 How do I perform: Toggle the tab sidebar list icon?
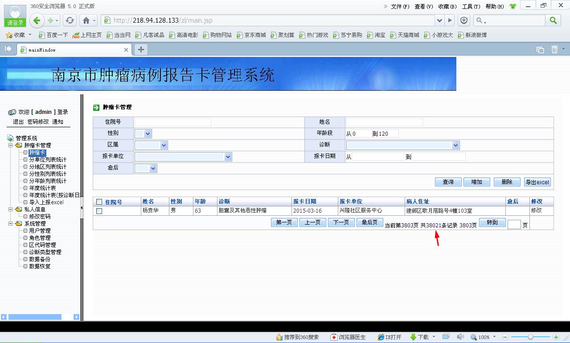click(x=8, y=49)
